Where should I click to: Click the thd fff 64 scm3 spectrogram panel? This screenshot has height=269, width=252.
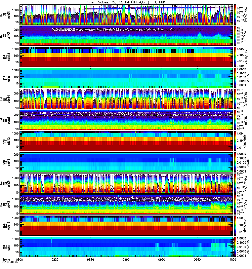(126, 120)
